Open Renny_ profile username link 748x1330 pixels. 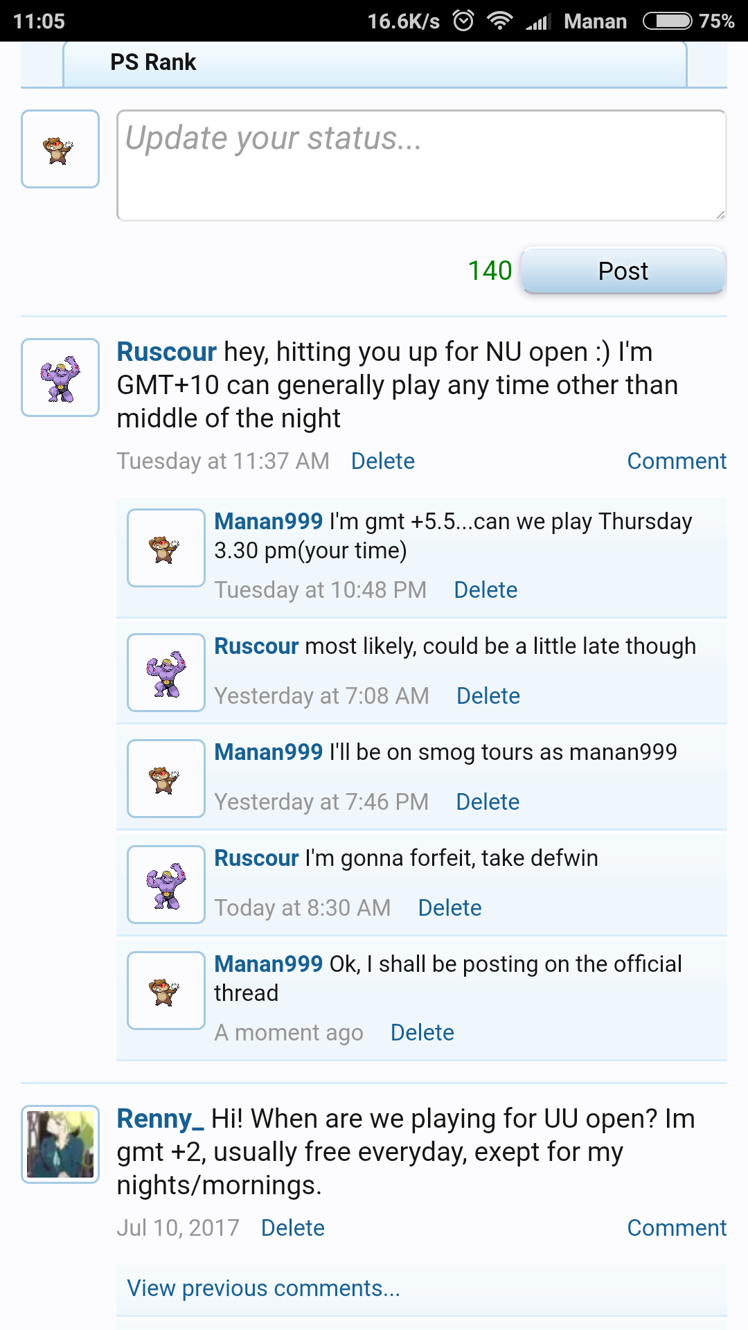point(160,1119)
